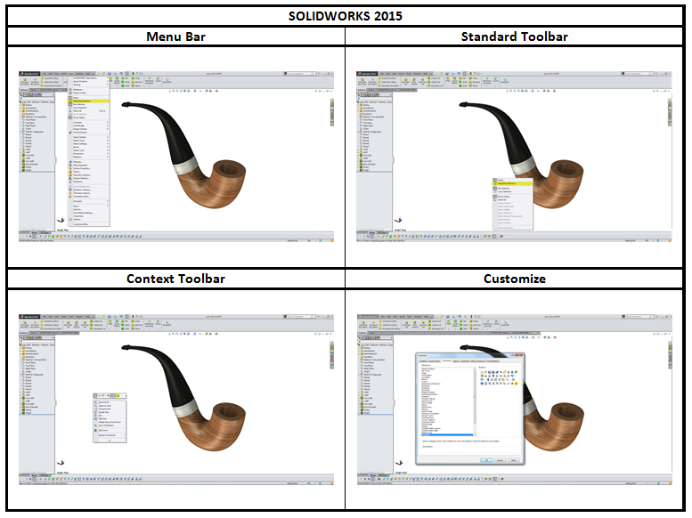Viewport: 692px width, 518px height.
Task: Click the yellow highlighted icon in Customize's Buttons area
Action: [x=516, y=384]
